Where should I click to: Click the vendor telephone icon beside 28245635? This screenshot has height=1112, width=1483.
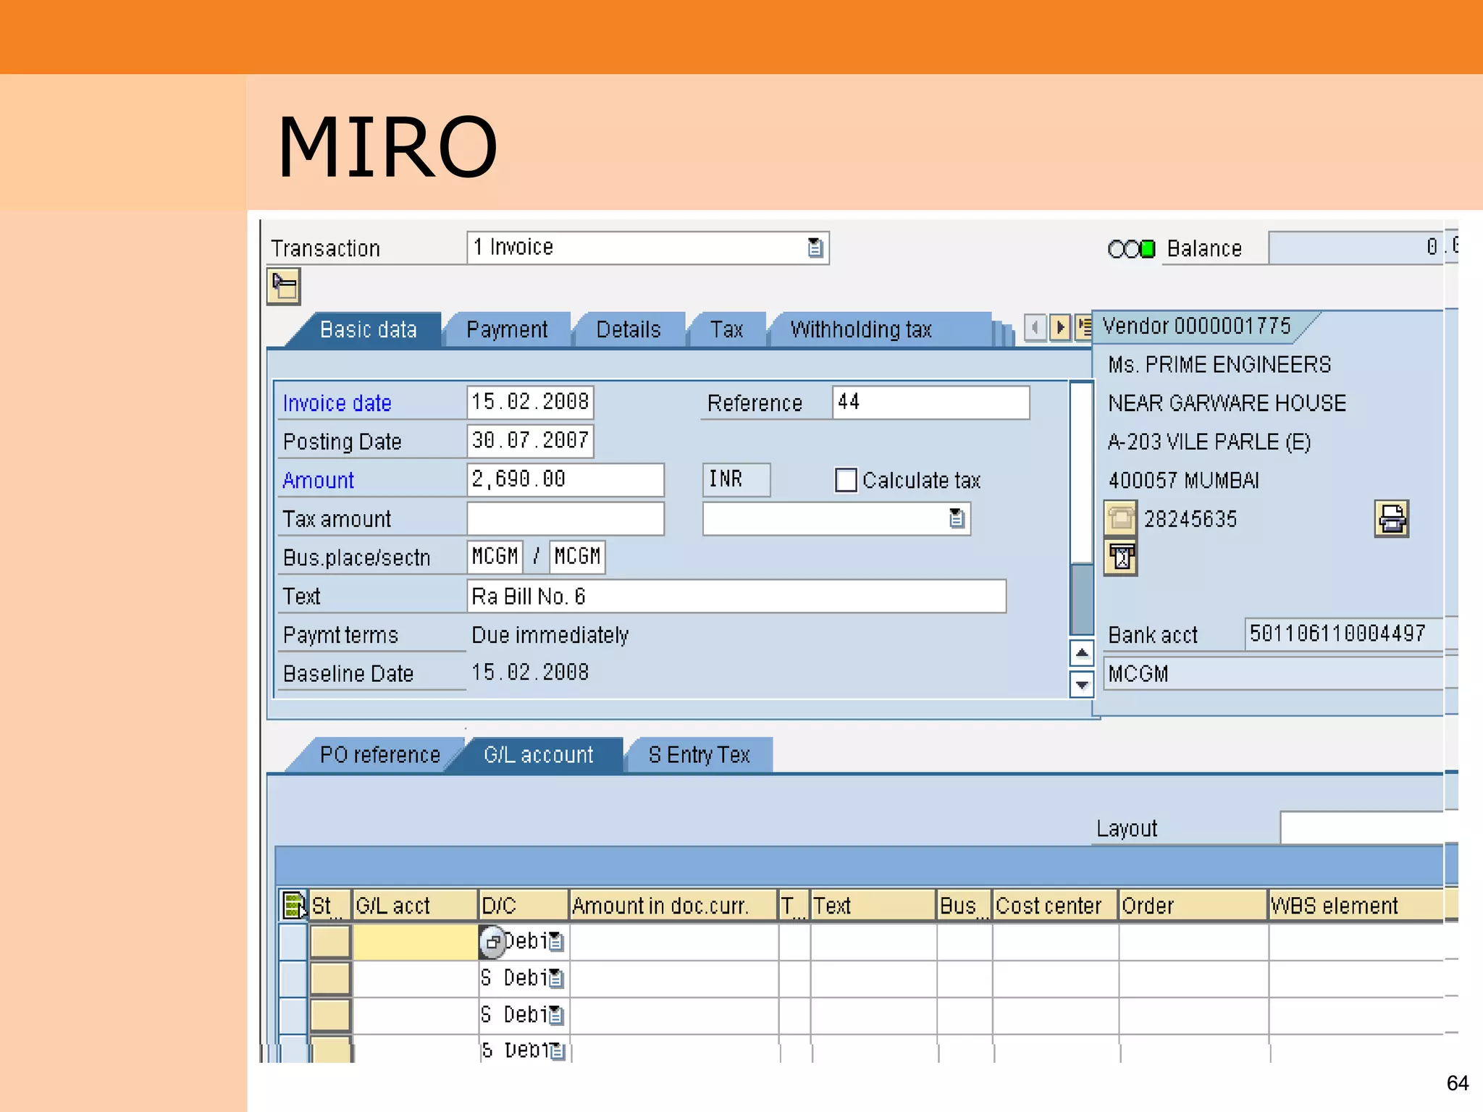tap(1120, 518)
